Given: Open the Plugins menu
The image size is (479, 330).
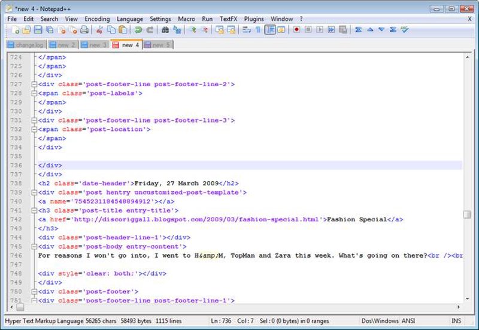Looking at the screenshot, I should 254,19.
